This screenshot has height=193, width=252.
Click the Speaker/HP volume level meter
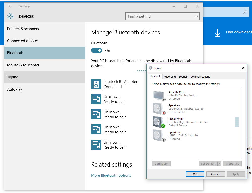coord(237,122)
